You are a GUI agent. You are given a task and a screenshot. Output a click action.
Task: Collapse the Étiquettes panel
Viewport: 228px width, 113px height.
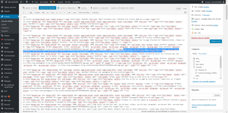pos(221,90)
